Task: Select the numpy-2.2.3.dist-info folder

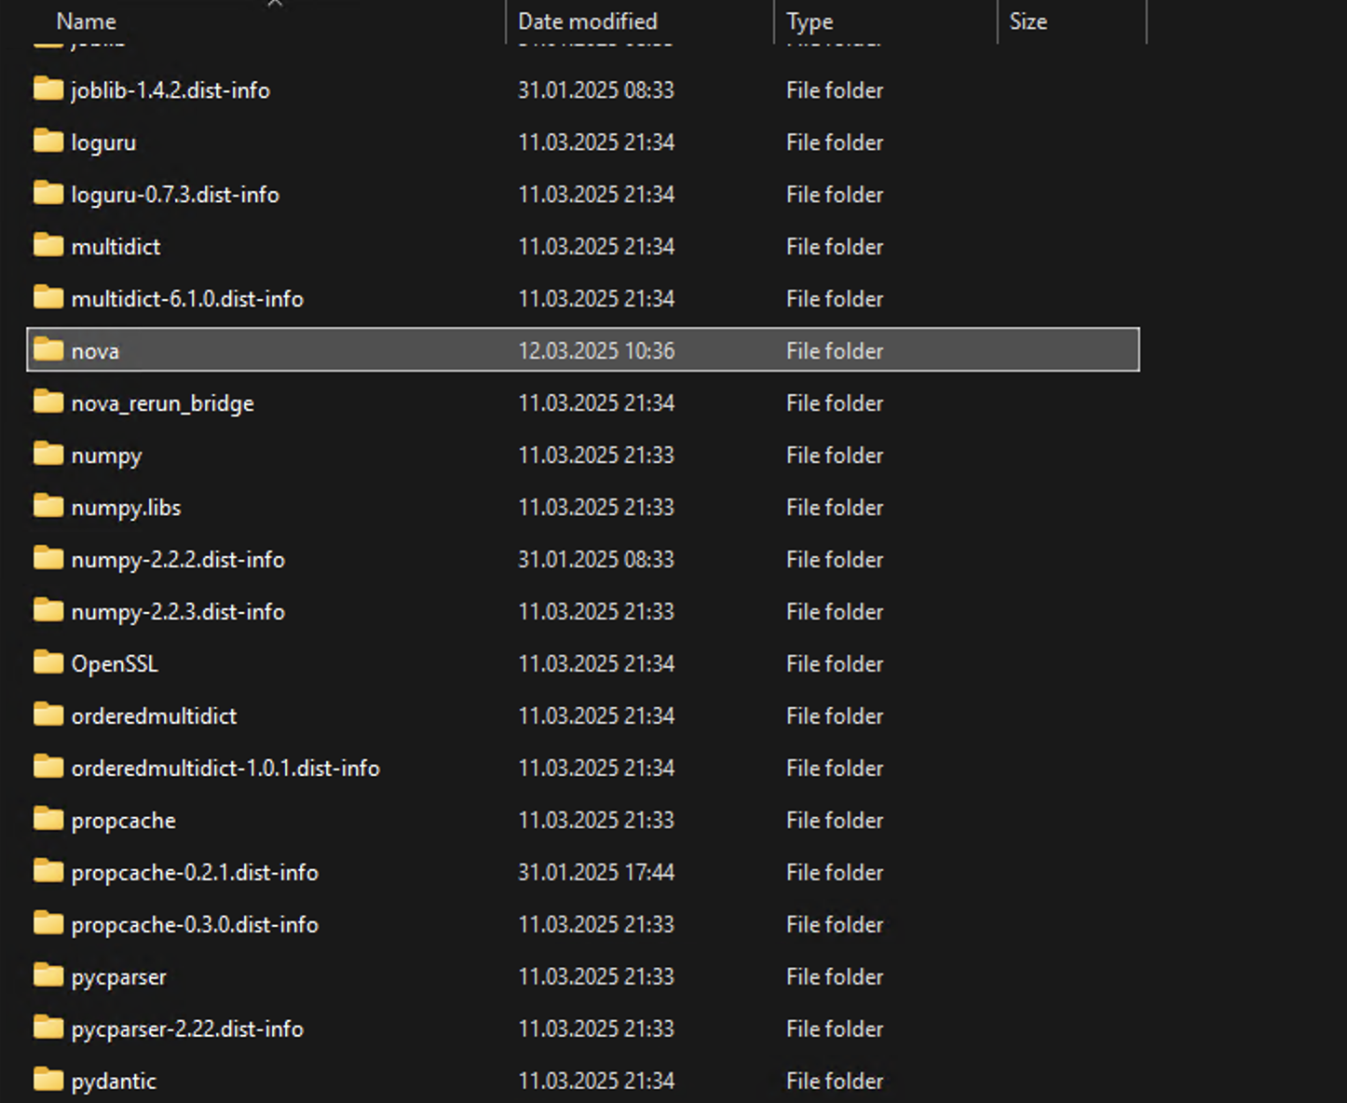Action: click(x=178, y=611)
